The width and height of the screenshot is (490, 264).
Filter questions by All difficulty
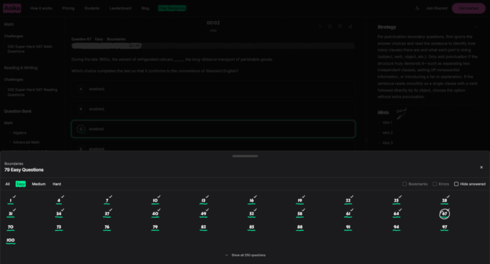[7, 184]
